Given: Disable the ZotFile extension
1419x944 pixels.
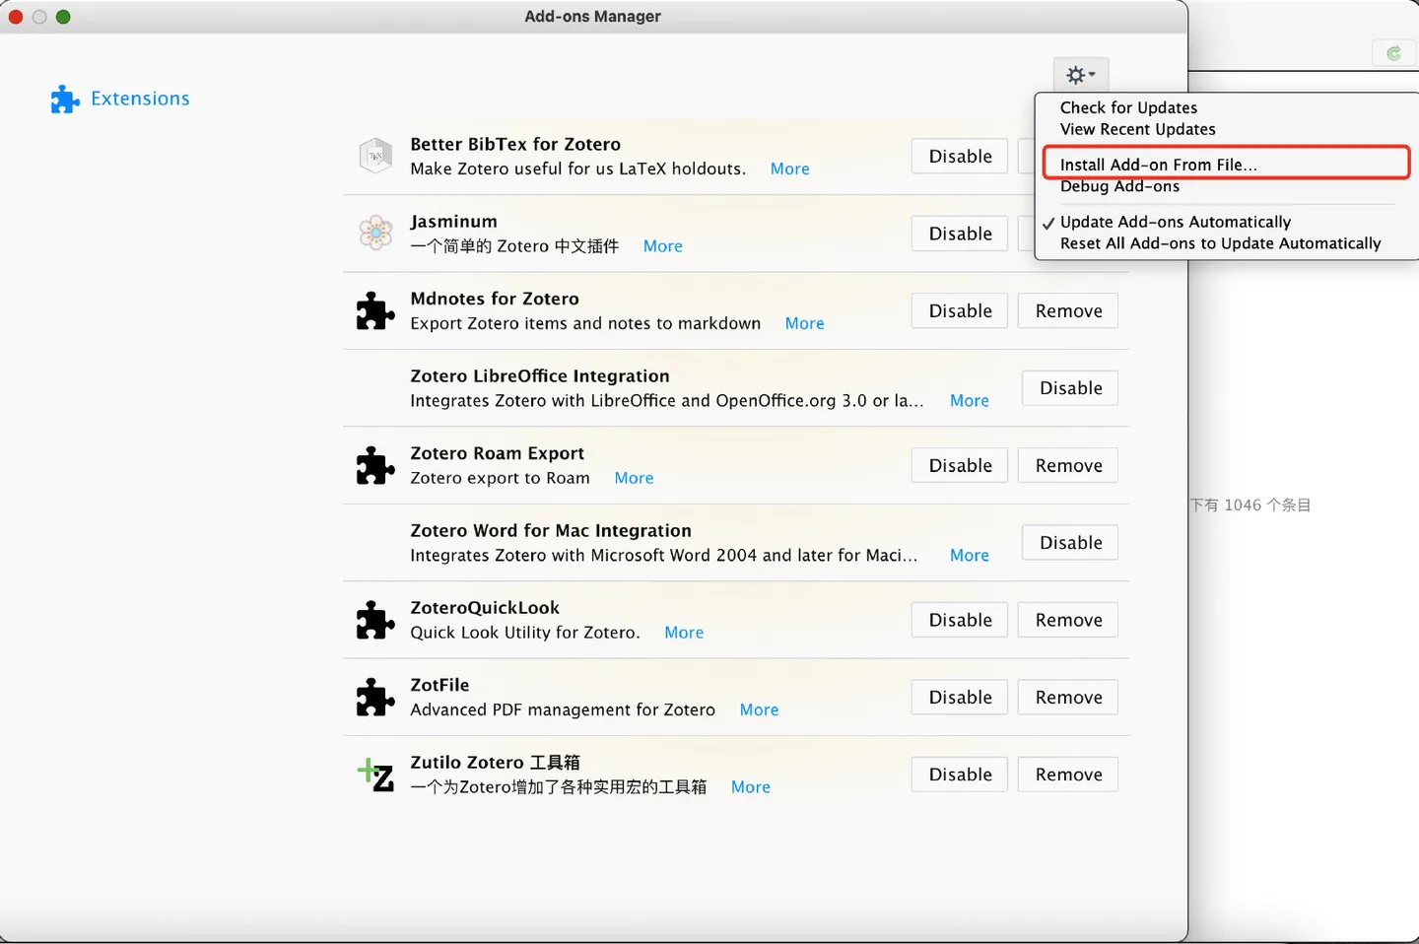Looking at the screenshot, I should coord(960,697).
